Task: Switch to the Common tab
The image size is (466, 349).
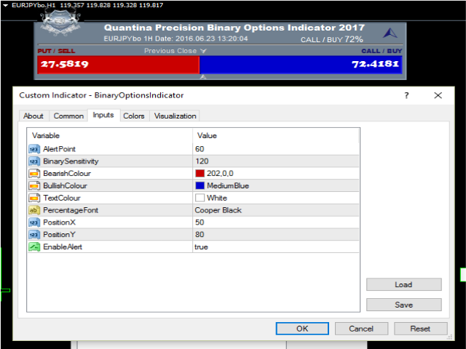Action: [x=68, y=116]
